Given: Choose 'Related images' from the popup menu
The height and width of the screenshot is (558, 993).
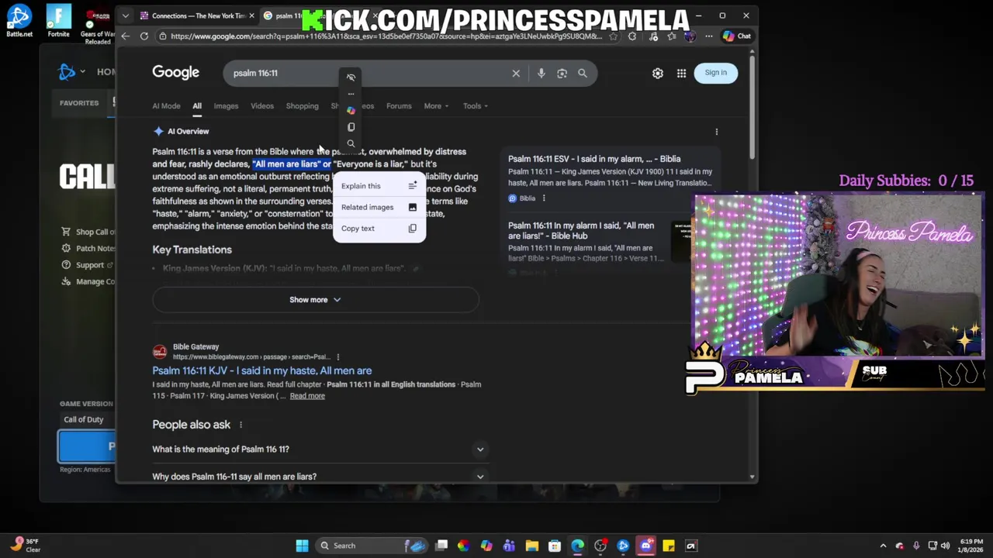Looking at the screenshot, I should 379,207.
